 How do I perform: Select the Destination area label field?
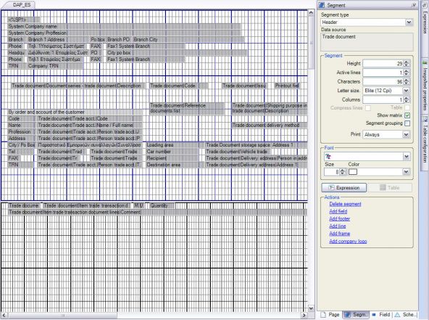(x=175, y=165)
